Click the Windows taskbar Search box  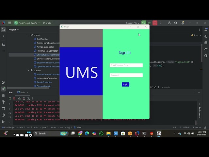(x=51, y=133)
